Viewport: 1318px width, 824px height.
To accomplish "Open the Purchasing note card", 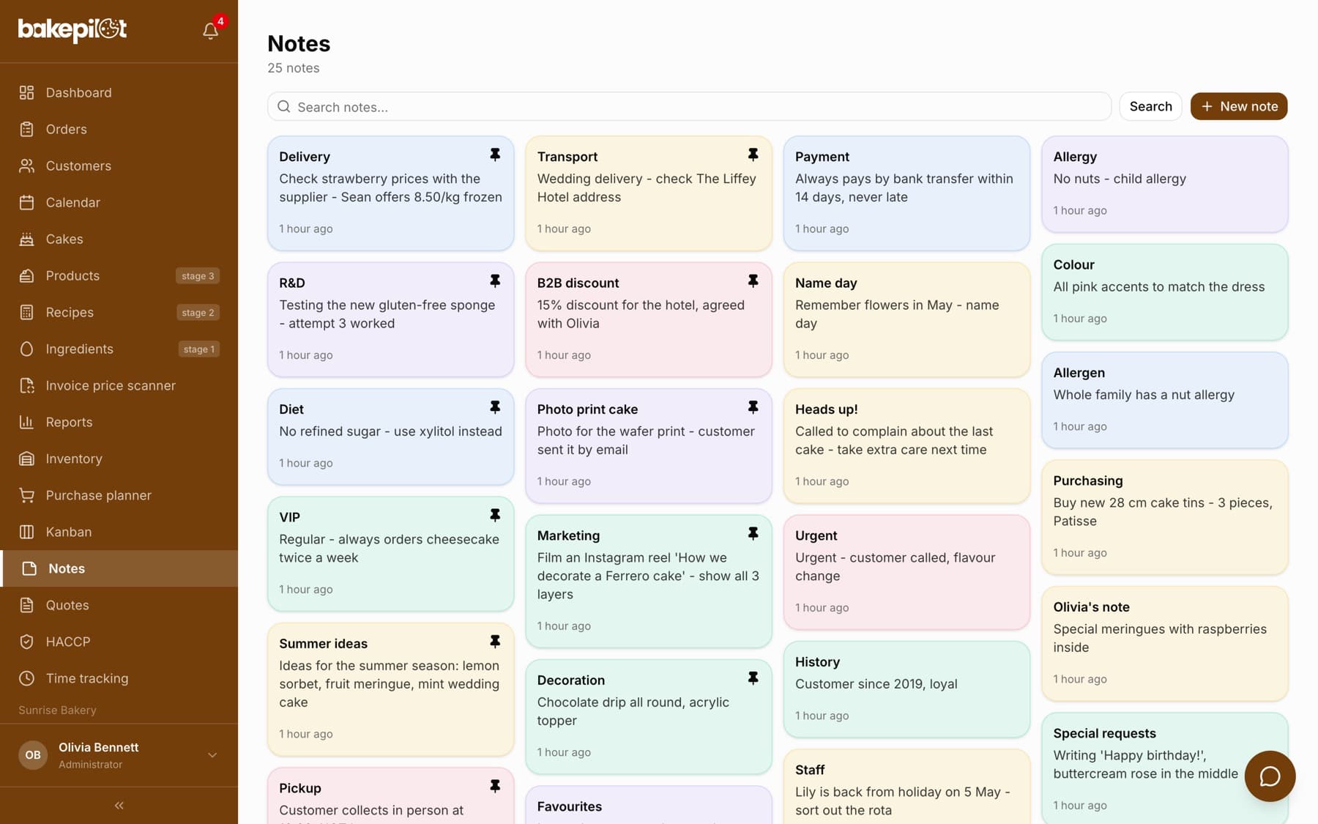I will (1164, 517).
